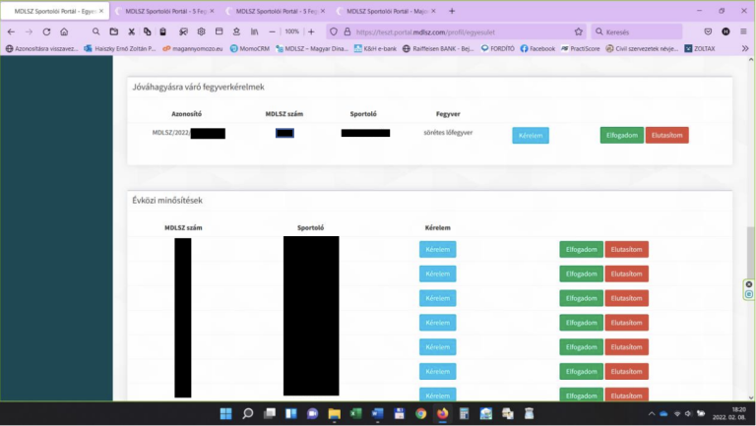Click Kérelem in the sörétes lőfegyver row

pos(531,136)
